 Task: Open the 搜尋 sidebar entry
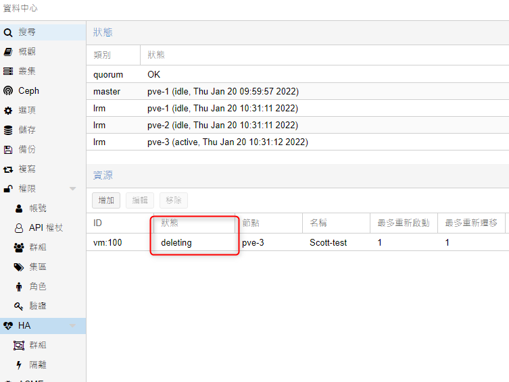43,32
